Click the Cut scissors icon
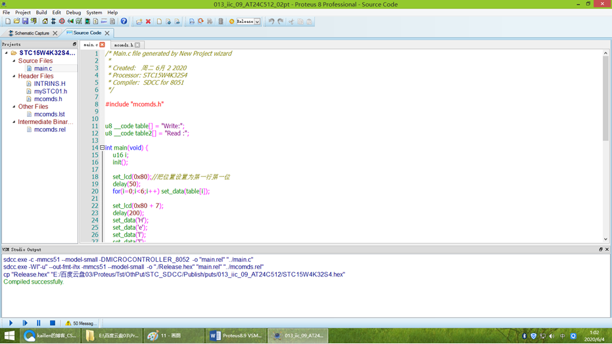Viewport: 612px width, 344px height. click(291, 22)
